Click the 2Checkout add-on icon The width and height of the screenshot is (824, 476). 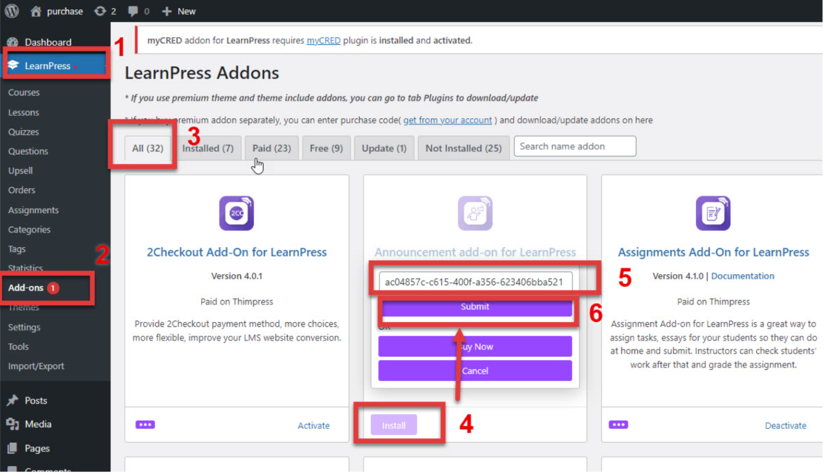click(x=237, y=213)
